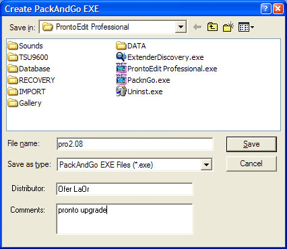Open the View menu button
Image resolution: width=287 pixels, height=249 pixels.
pyautogui.click(x=246, y=27)
